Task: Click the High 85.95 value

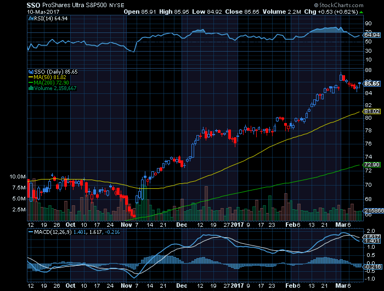Action: 174,12
